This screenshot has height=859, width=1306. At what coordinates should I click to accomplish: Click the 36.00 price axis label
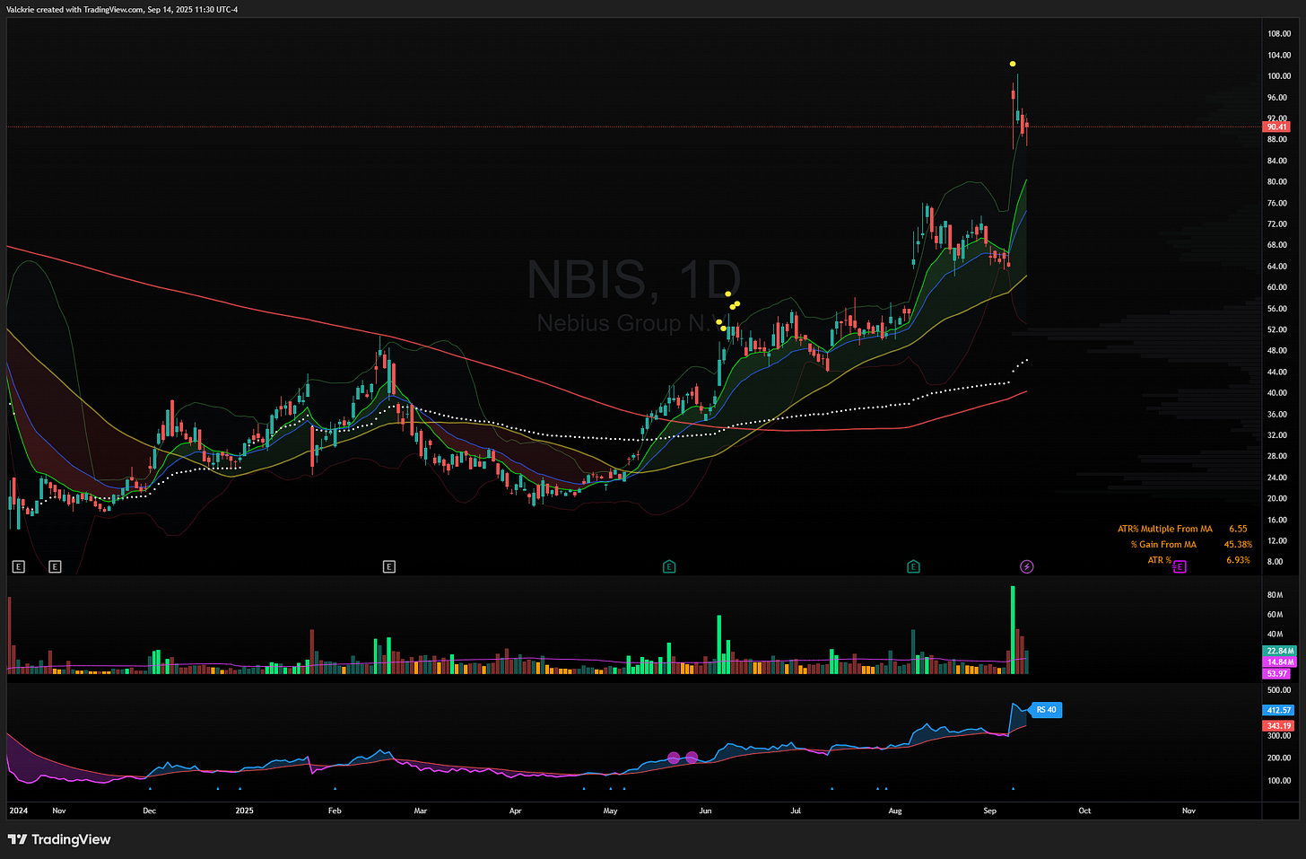tap(1277, 414)
